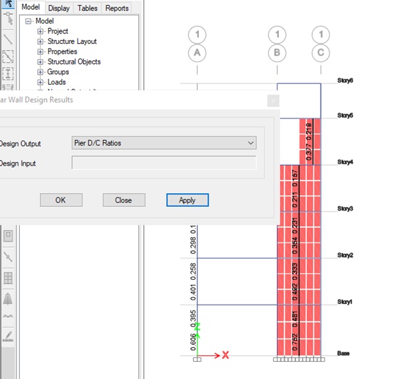The image size is (395, 379).
Task: Open the Design Output dropdown
Action: click(163, 143)
